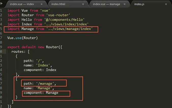Click path: '/' line
Viewport: 172px width, 108px height.
[34, 61]
